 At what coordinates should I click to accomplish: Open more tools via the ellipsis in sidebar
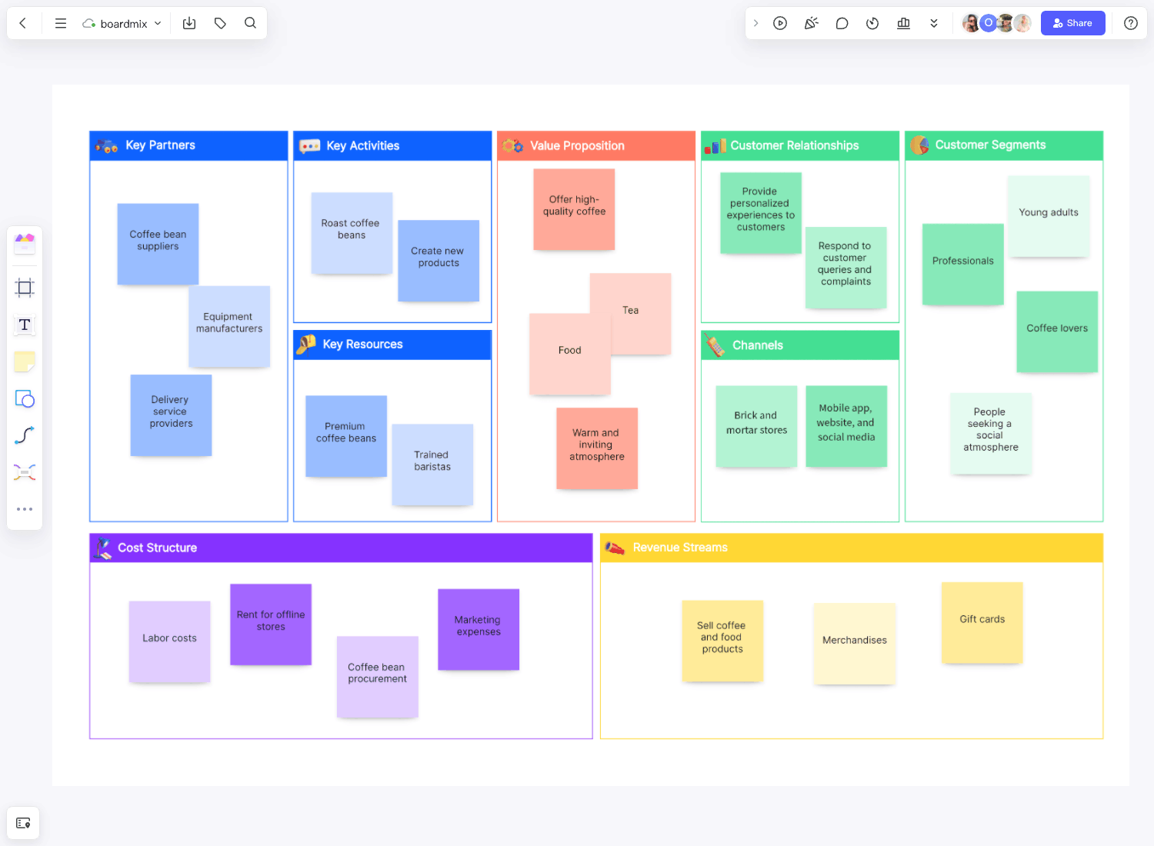pos(25,508)
